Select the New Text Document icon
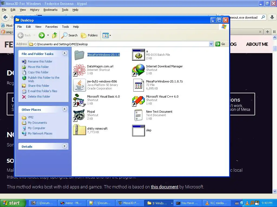Screen dimensions: 277x207 point(138,115)
